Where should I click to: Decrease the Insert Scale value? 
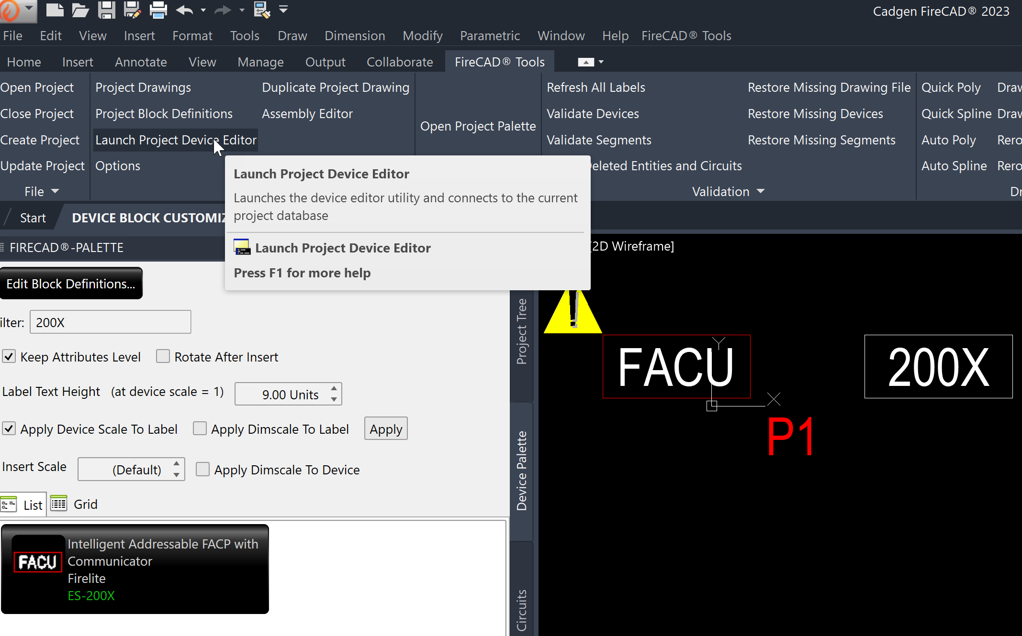click(x=177, y=474)
